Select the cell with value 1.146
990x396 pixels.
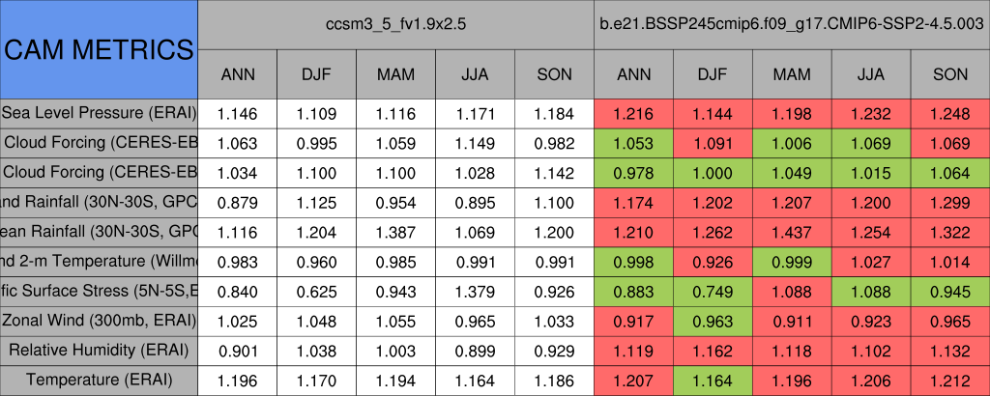(x=238, y=113)
